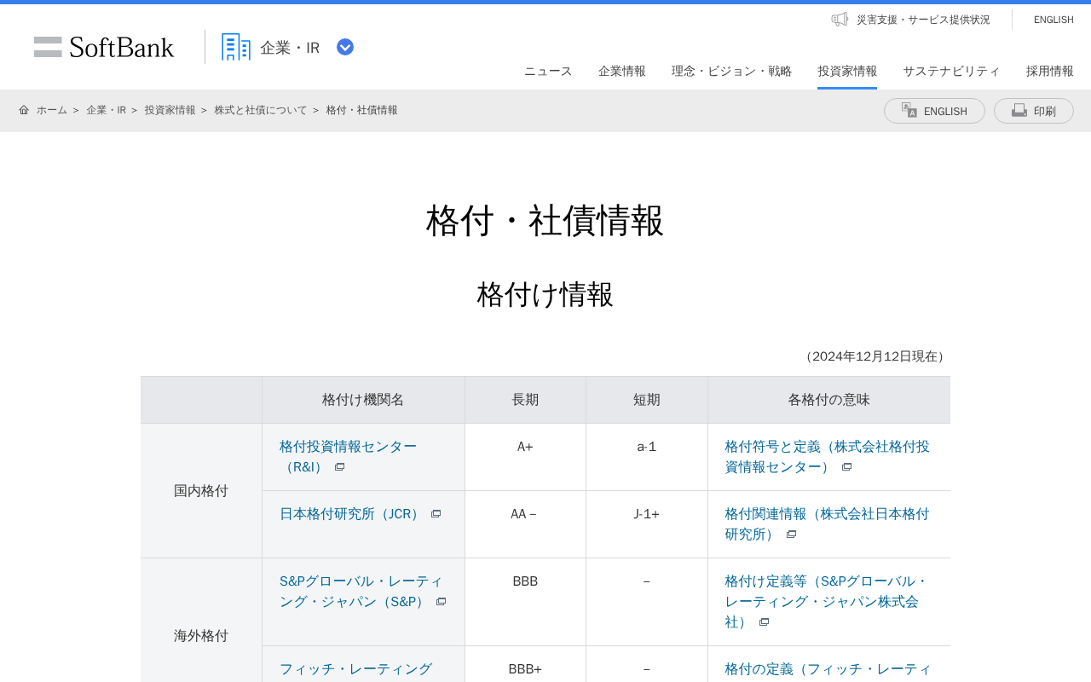Click the 短期 column header
Viewport: 1091px width, 682px height.
tap(646, 399)
